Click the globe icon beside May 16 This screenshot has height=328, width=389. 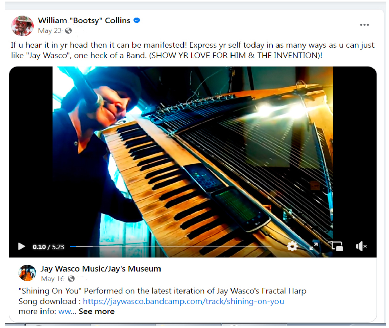pyautogui.click(x=71, y=279)
